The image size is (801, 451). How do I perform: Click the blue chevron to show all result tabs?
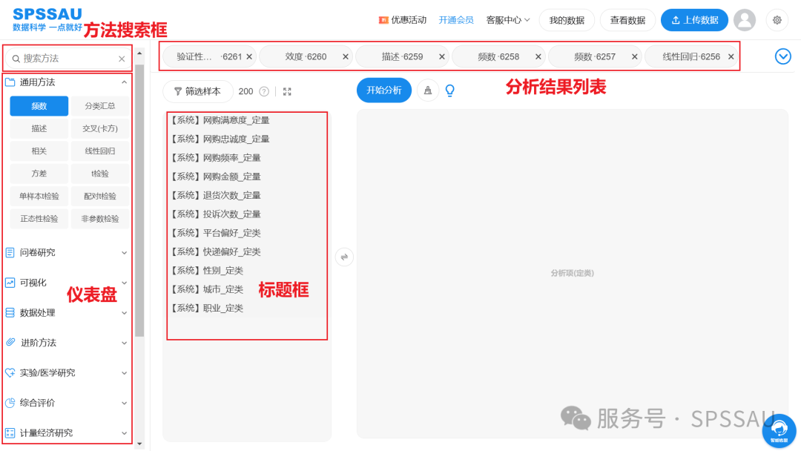pos(782,56)
